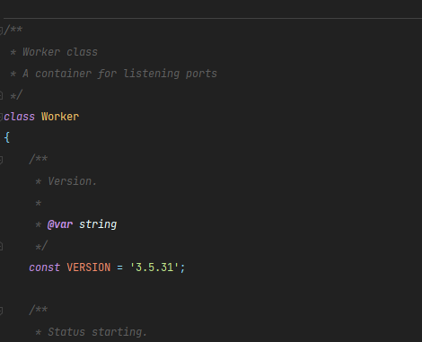This screenshot has width=422, height=342.
Task: Fold the Version docblock opening marker
Action: (1, 160)
